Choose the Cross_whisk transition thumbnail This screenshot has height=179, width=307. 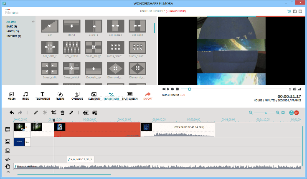(x=72, y=69)
